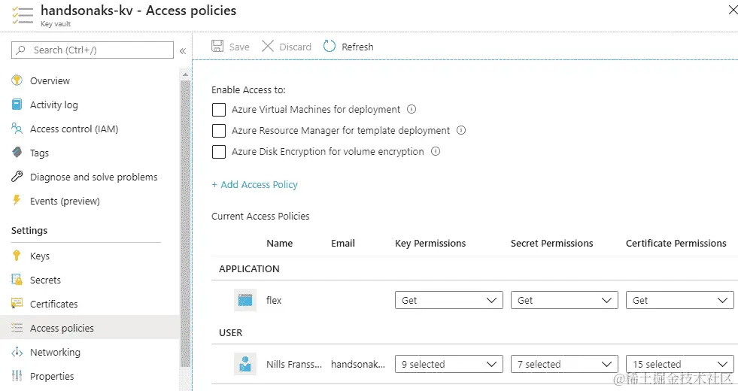
Task: Toggle Azure Disk Encryption for volume encryption
Action: tap(219, 152)
